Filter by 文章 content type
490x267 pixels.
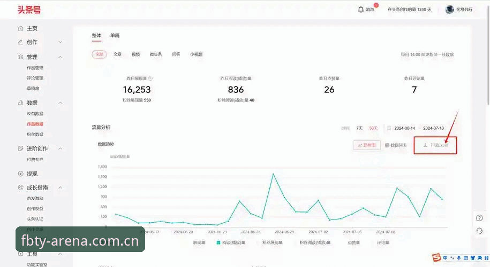[117, 54]
